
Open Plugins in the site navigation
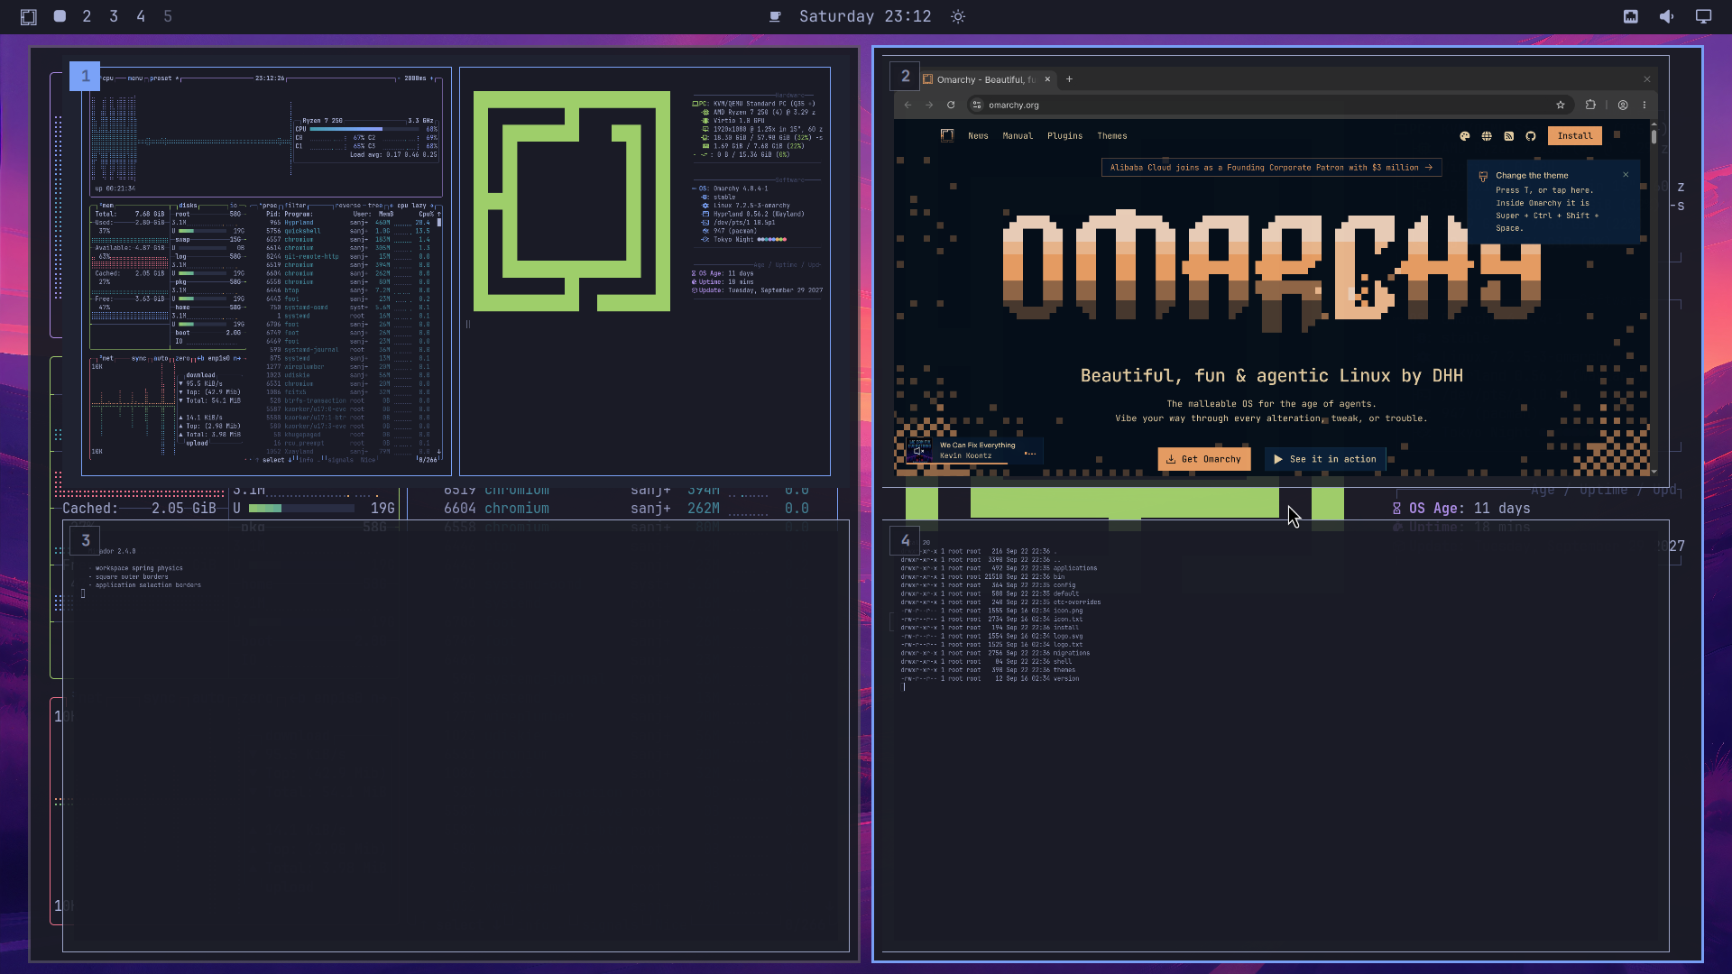click(x=1064, y=136)
